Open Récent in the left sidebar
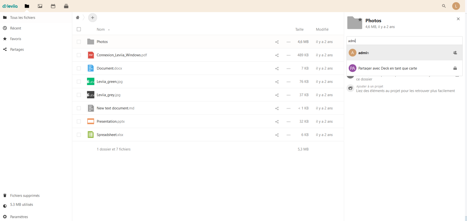 coord(16,28)
